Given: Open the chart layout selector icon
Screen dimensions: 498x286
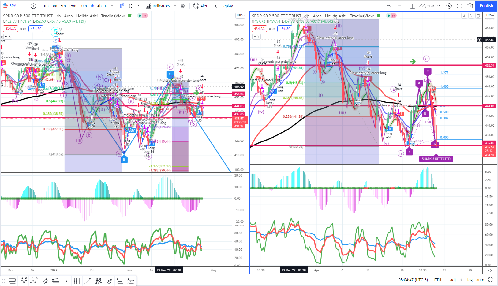Looking at the screenshot, I should [x=412, y=6].
